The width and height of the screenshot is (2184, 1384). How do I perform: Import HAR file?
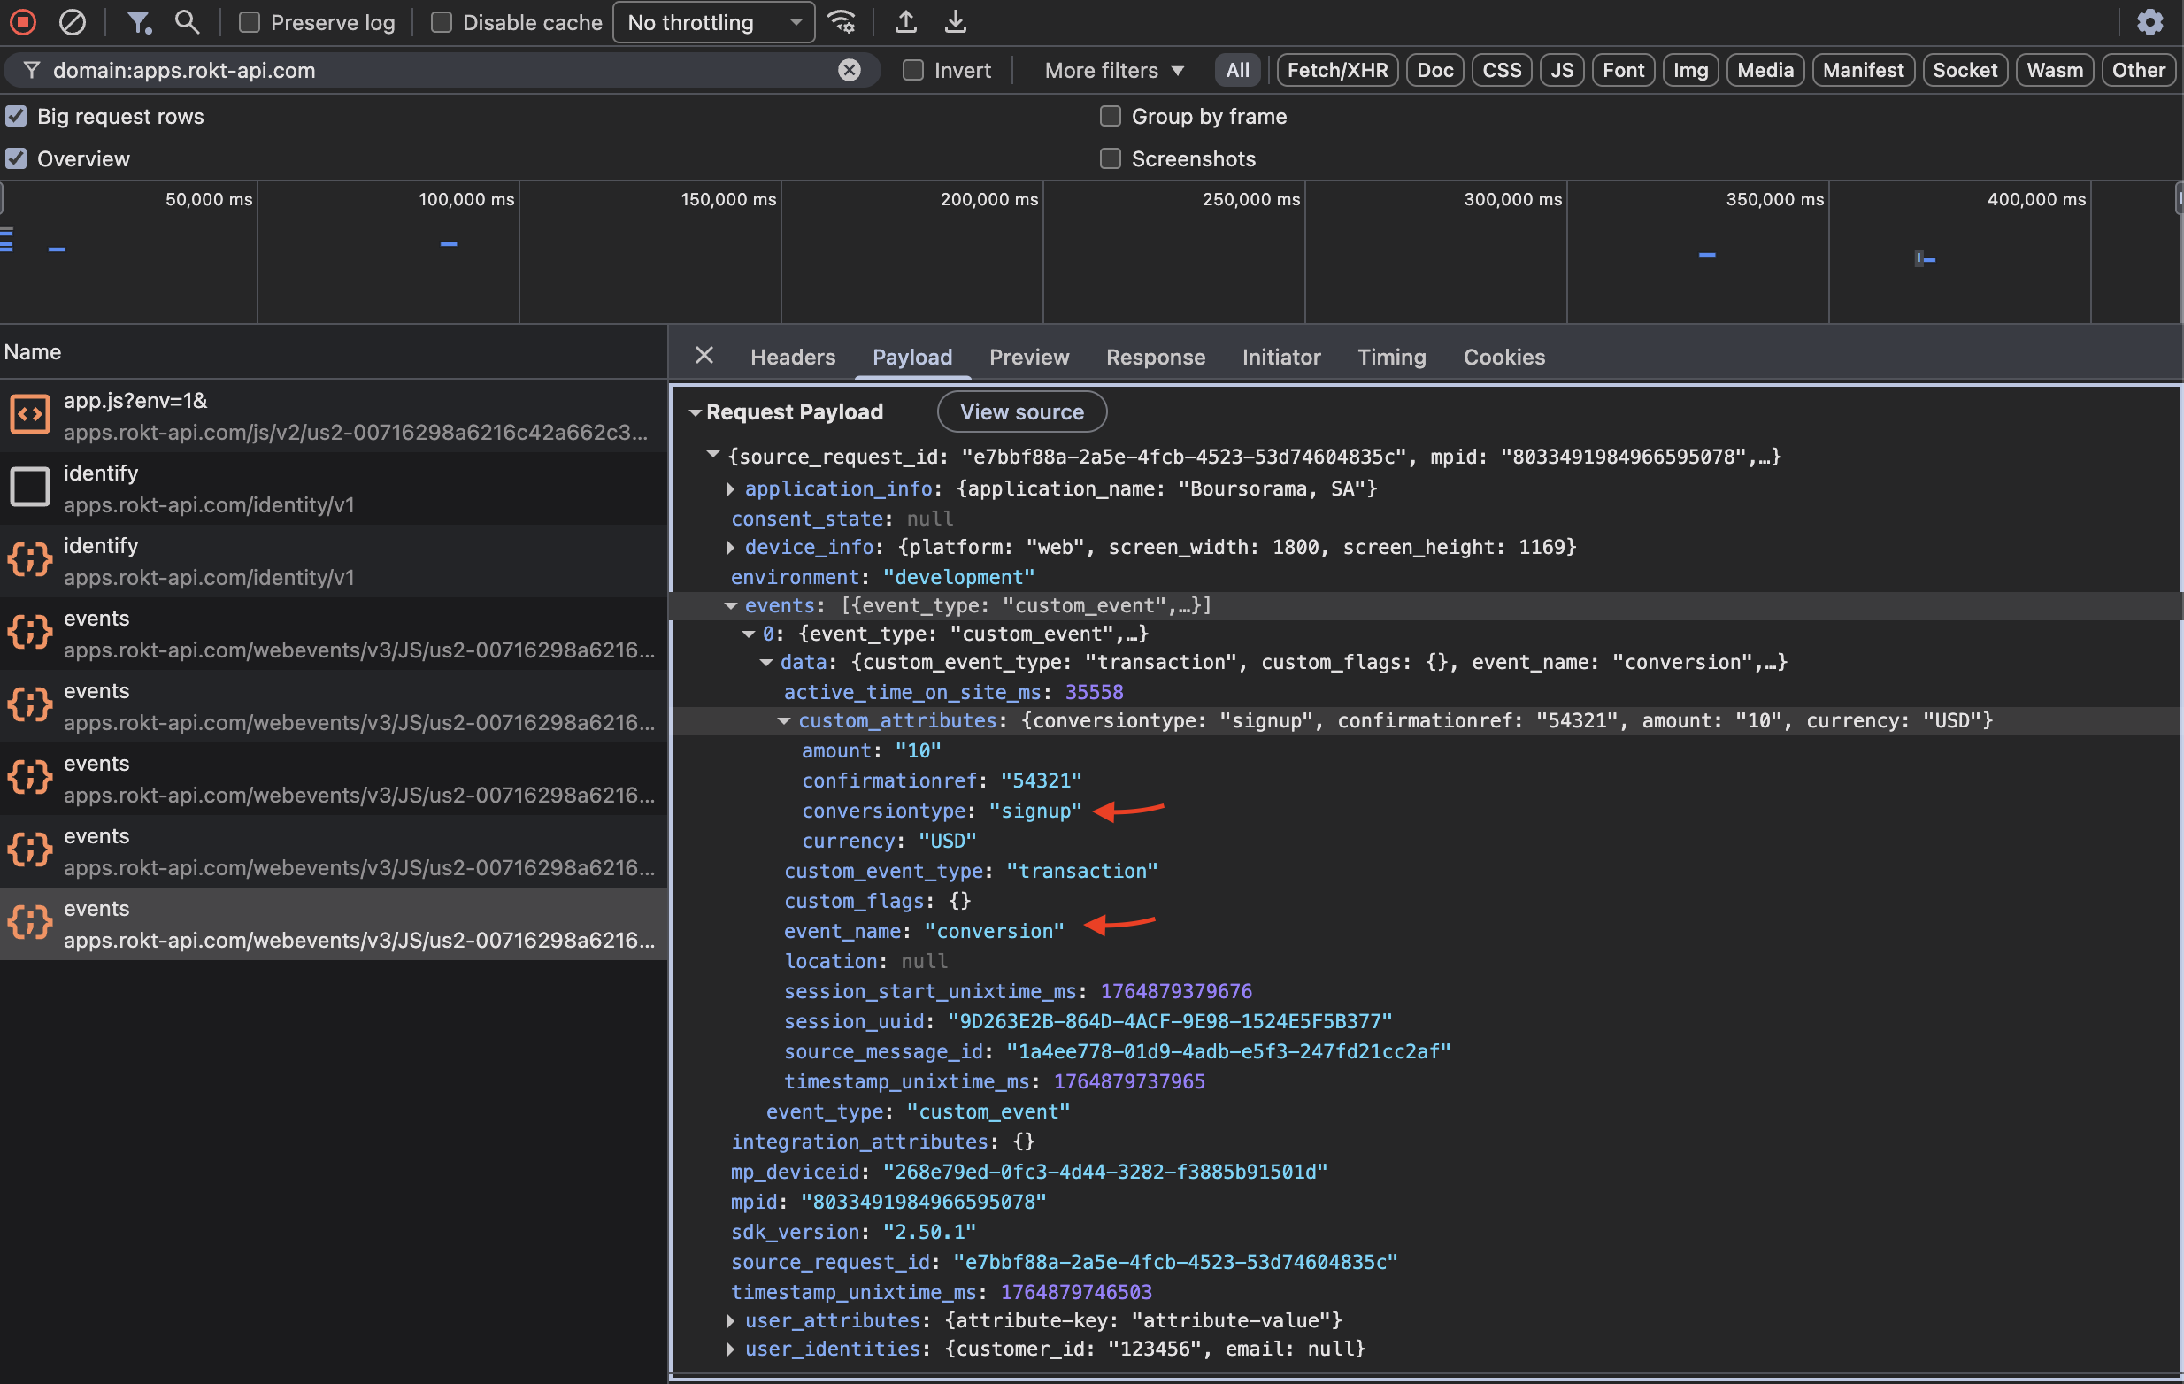[x=905, y=22]
